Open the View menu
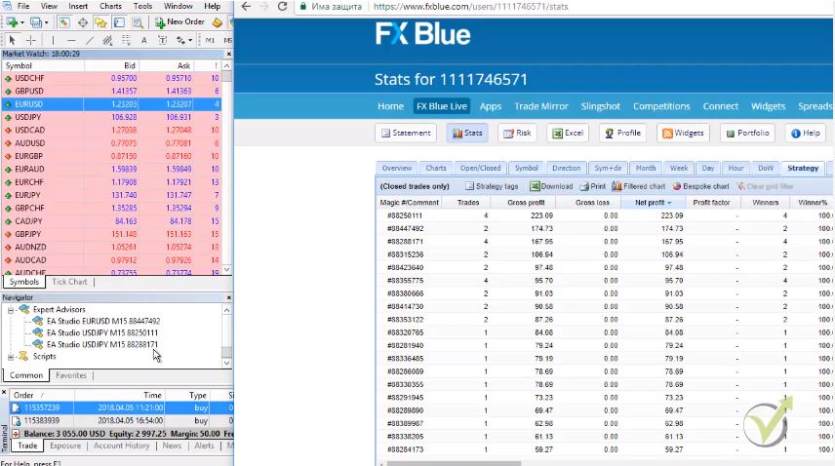The image size is (835, 466). tap(49, 6)
